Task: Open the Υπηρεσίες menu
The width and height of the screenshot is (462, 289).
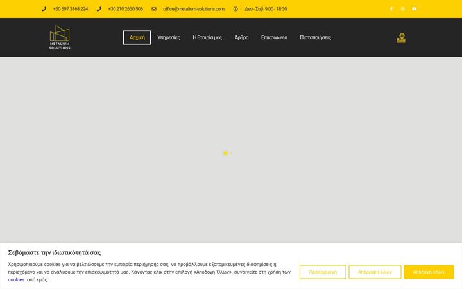Action: 169,37
